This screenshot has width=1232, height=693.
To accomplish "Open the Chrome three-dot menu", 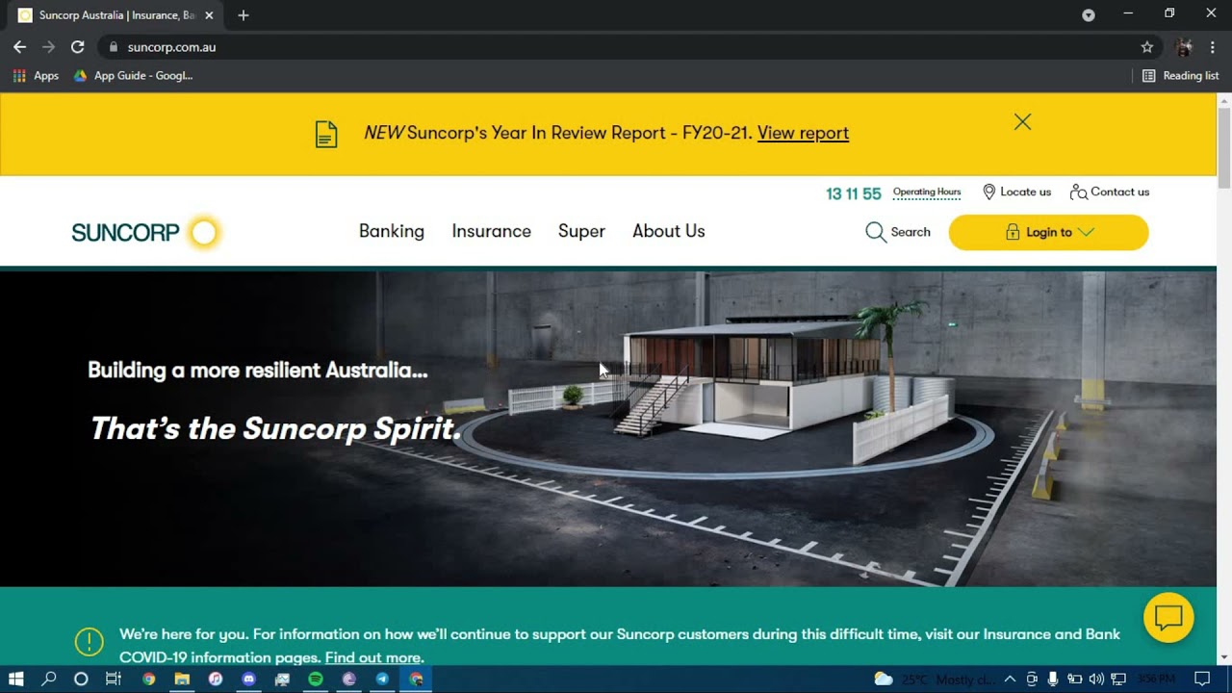I will point(1213,46).
